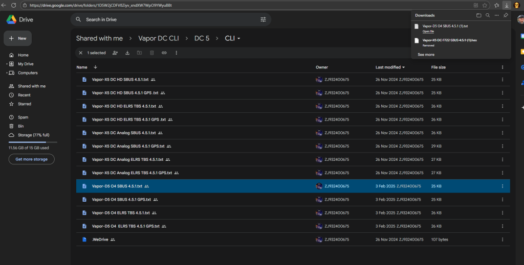Viewport: 524px width, 265px height.
Task: Click the browser address bar URL
Action: coord(101,5)
